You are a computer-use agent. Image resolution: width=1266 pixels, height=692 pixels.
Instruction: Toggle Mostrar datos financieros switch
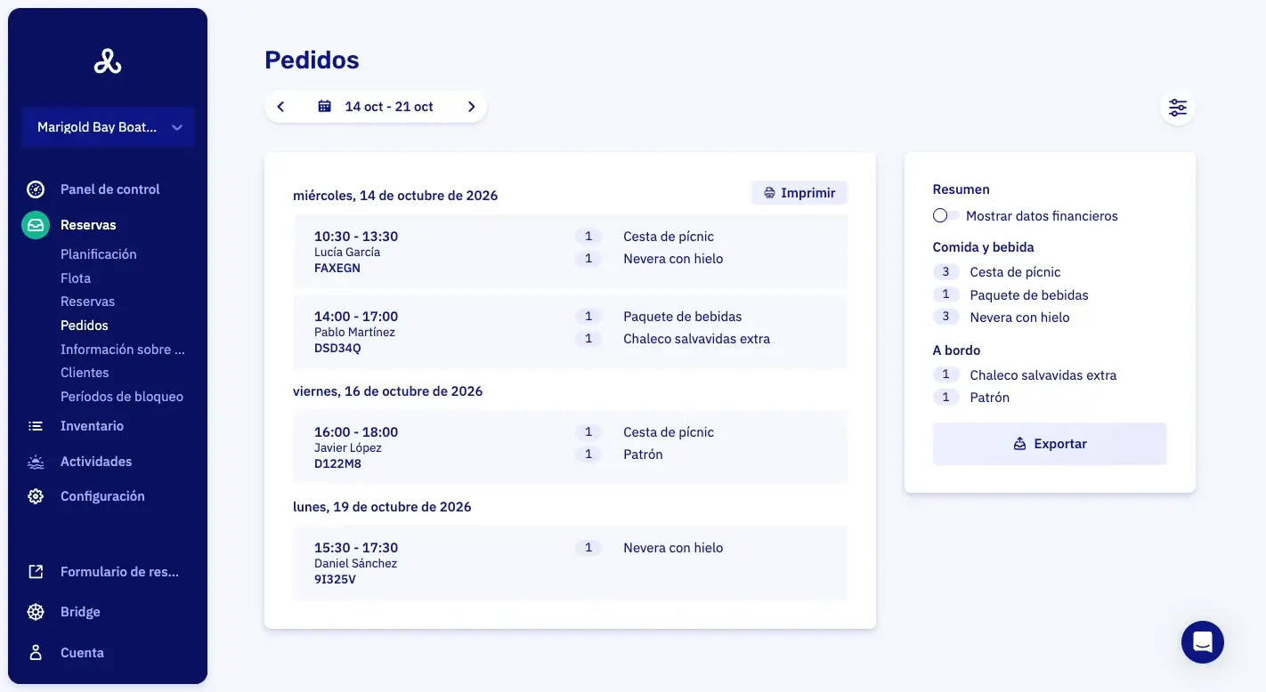[945, 216]
